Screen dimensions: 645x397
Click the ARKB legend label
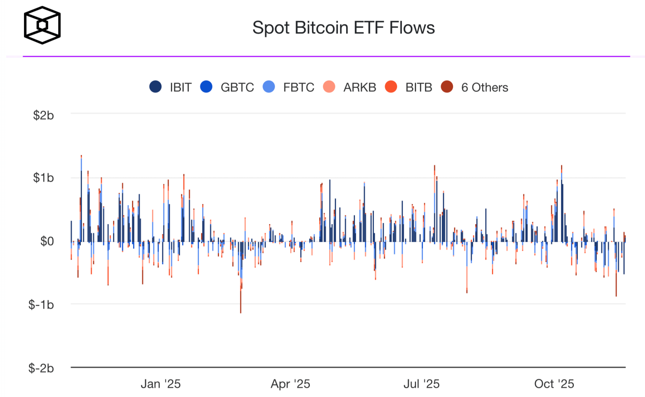(x=360, y=88)
